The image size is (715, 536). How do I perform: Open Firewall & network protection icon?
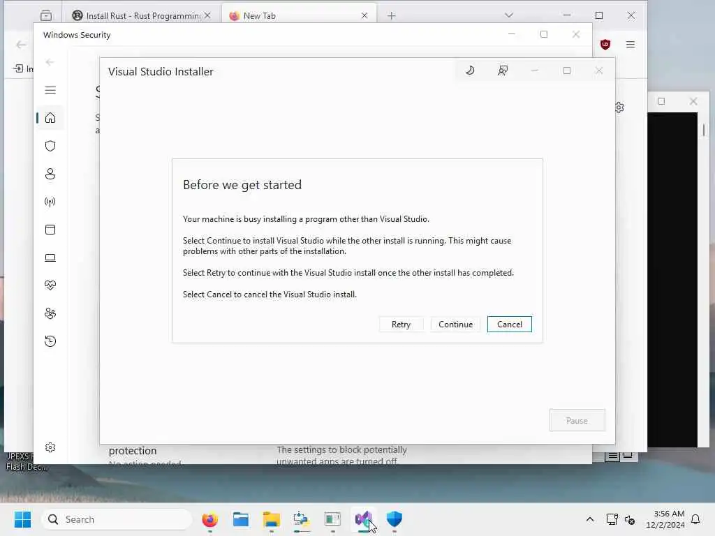(x=50, y=202)
